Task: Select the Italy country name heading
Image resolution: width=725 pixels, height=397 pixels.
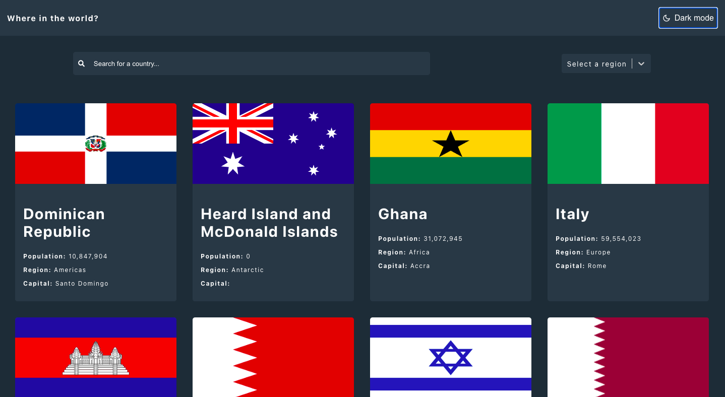Action: pos(572,214)
